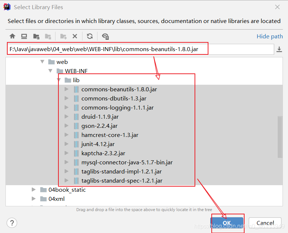Select commons-beanutils-1.8.0.jar file

coord(144,89)
